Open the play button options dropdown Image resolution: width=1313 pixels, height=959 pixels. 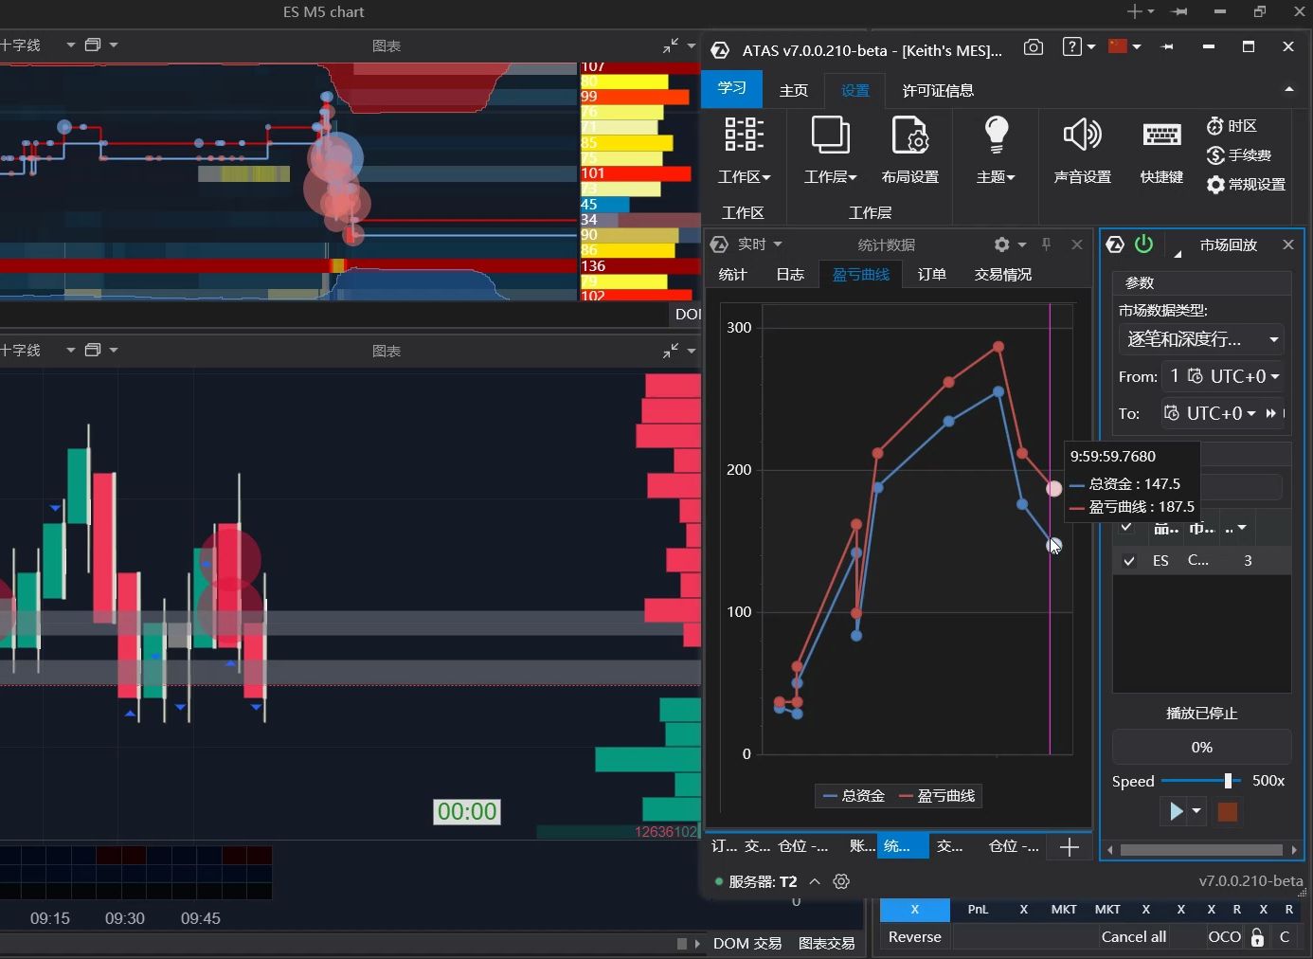pyautogui.click(x=1196, y=811)
